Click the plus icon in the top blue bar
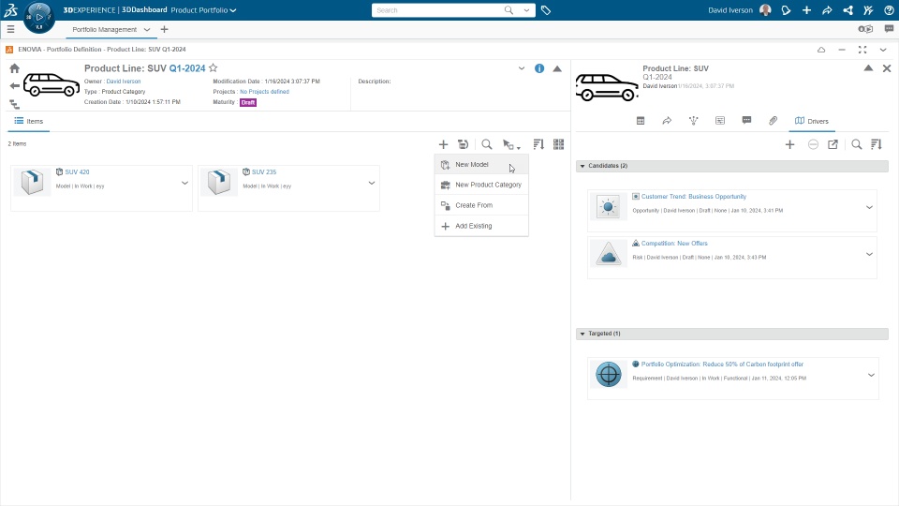The image size is (899, 506). [x=806, y=10]
